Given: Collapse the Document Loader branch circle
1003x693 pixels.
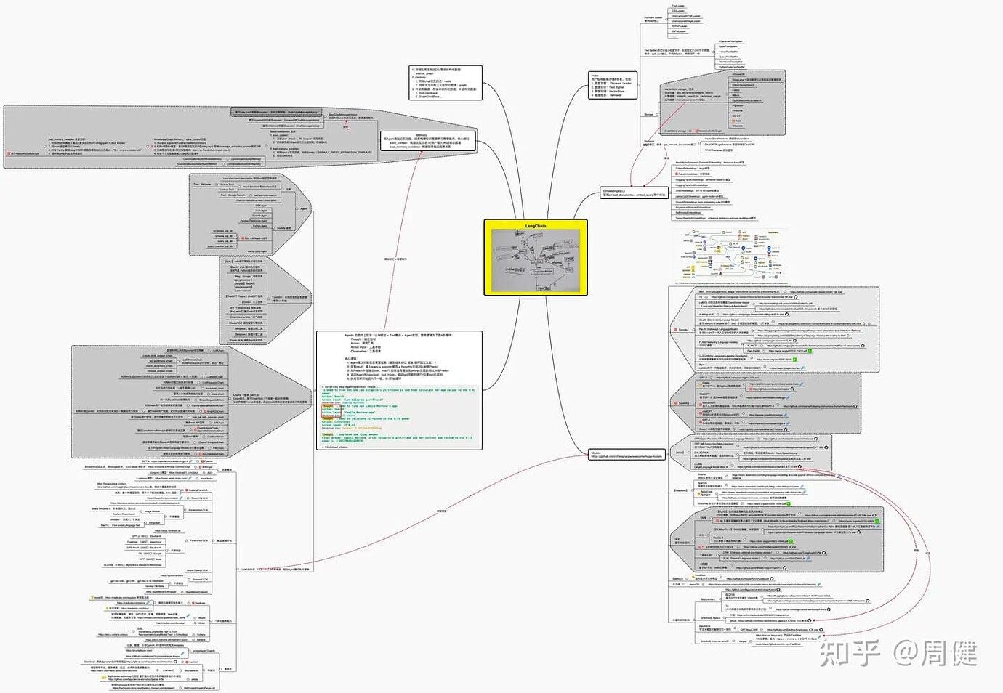Looking at the screenshot, I should 667,20.
